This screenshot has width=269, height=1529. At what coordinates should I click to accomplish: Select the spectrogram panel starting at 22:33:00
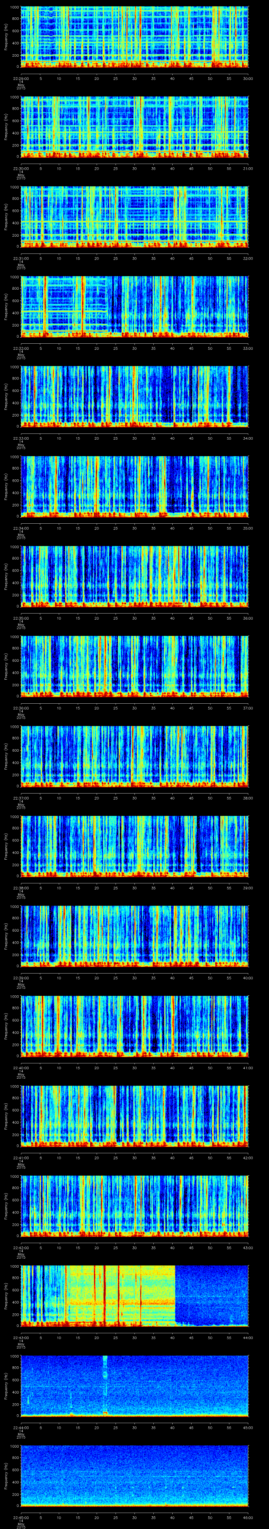click(135, 397)
